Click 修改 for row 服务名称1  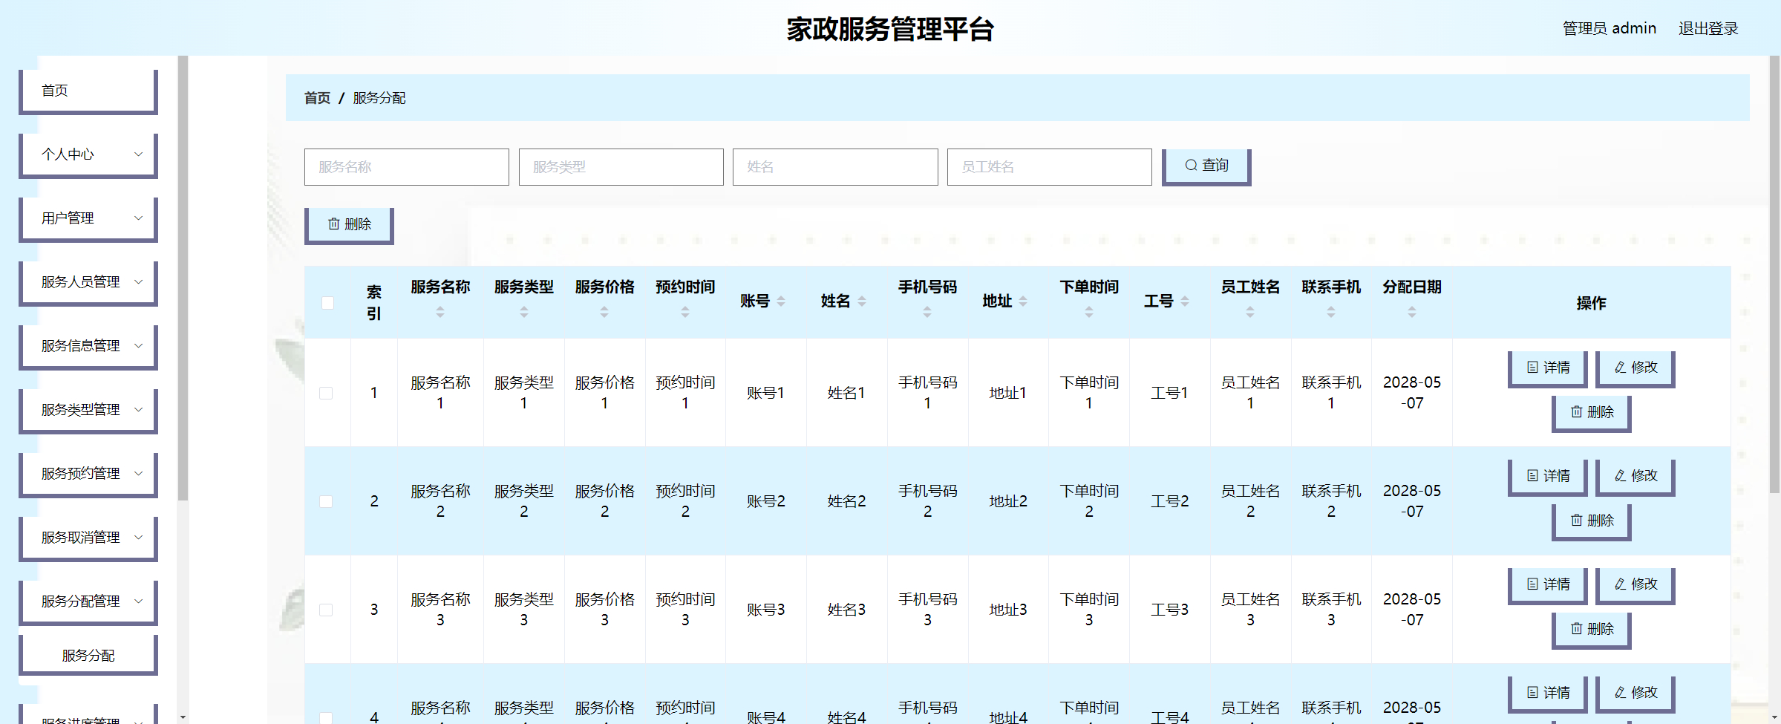tap(1635, 368)
